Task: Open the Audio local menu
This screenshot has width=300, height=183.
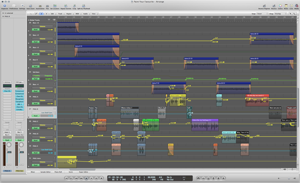Action: pyautogui.click(x=86, y=14)
